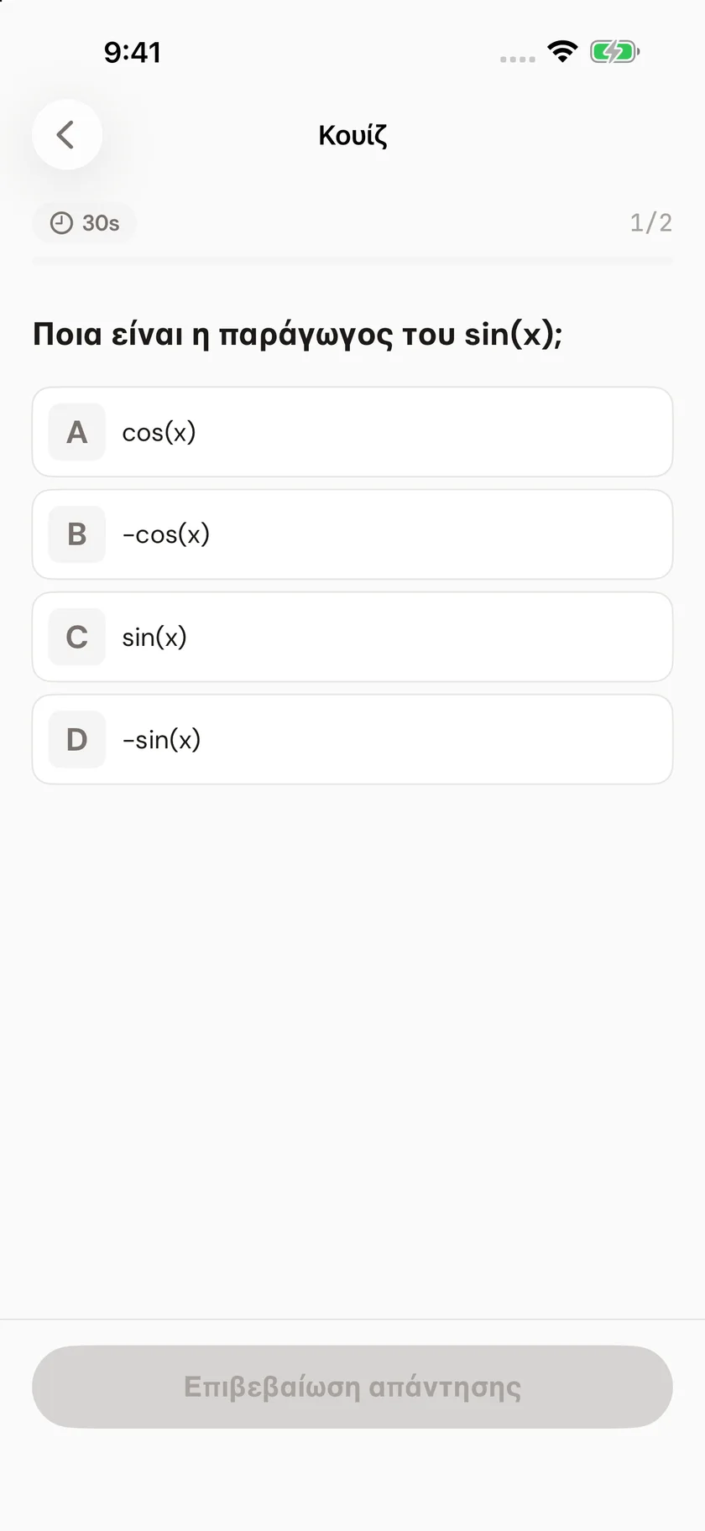Choose the sin(x) answer
Screen dimensions: 705x1531
352,637
